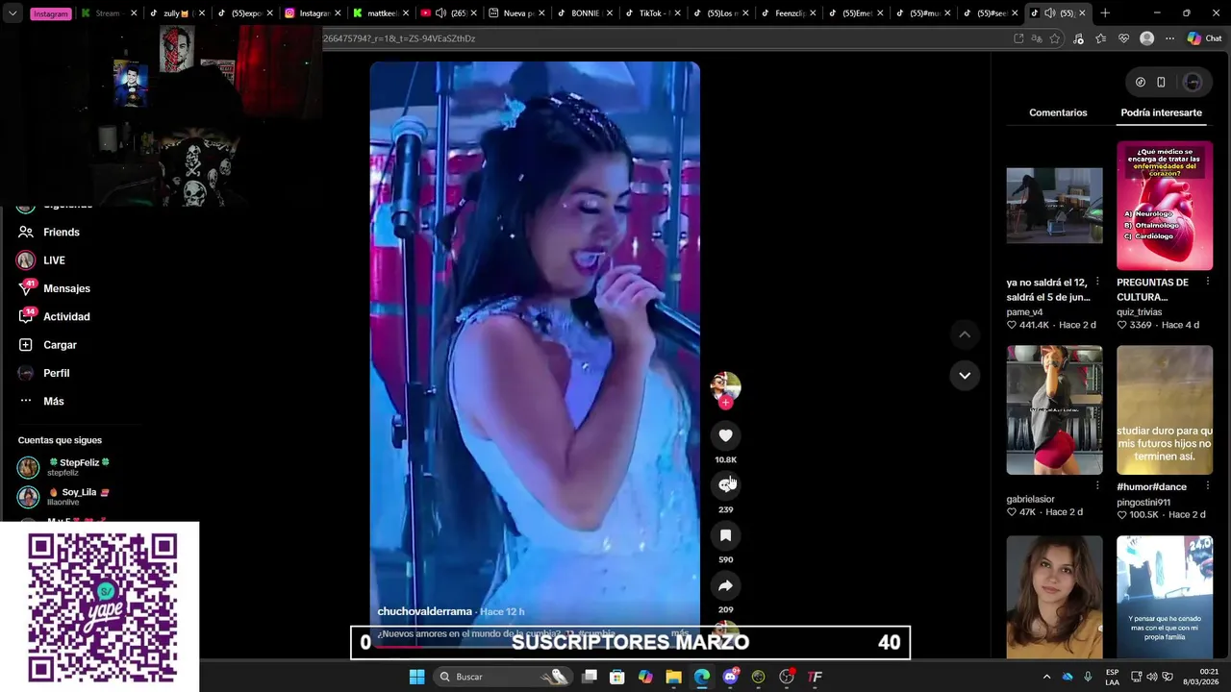Add the page to favorites with the star icon
The width and height of the screenshot is (1231, 692).
pyautogui.click(x=1055, y=38)
